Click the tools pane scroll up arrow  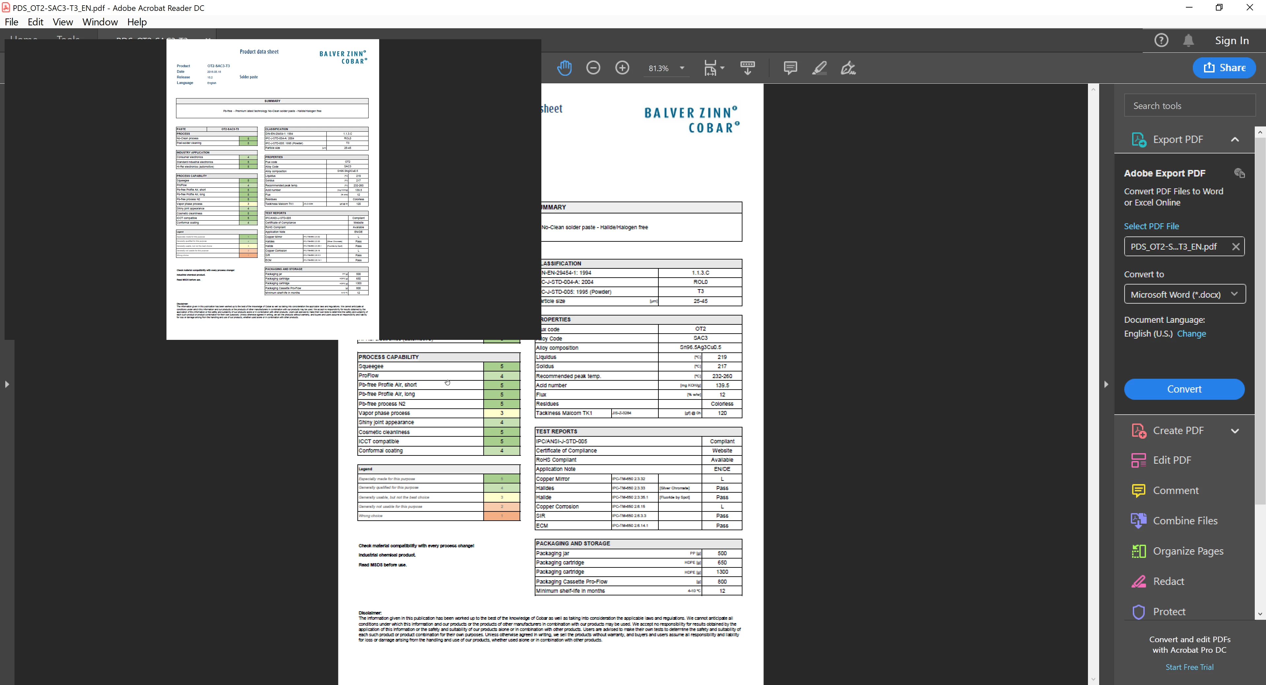1260,132
